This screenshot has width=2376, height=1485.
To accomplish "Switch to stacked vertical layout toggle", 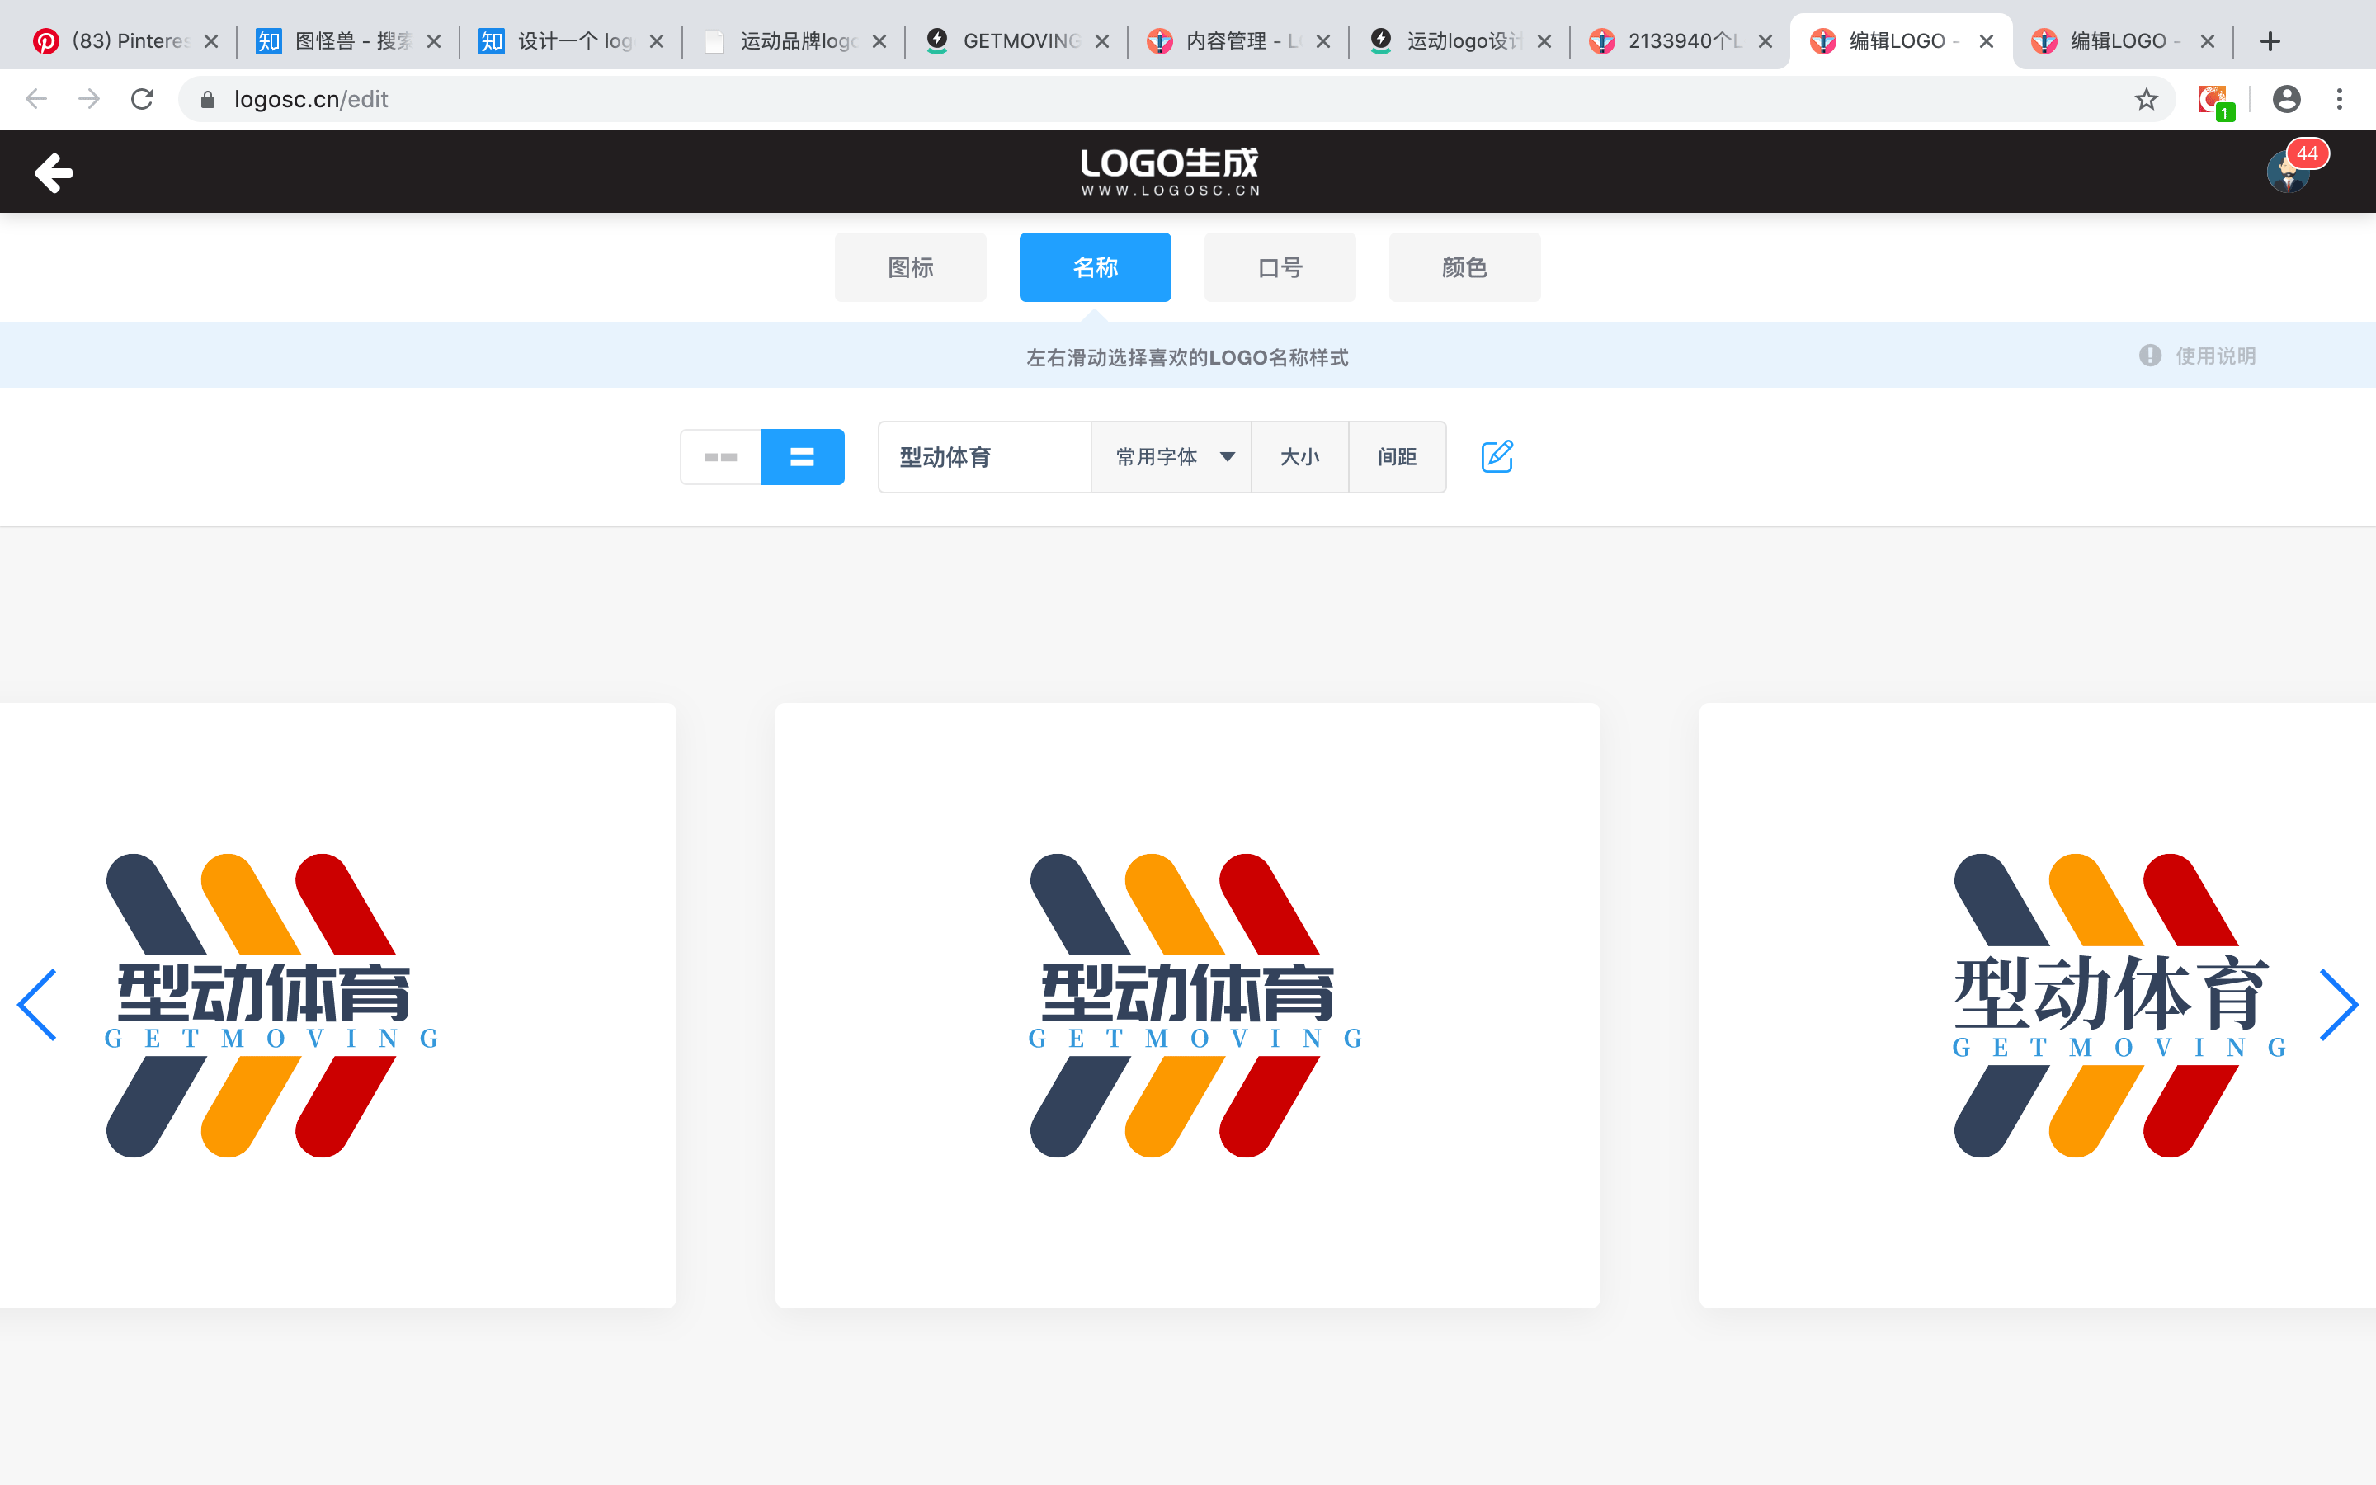I will pos(802,457).
